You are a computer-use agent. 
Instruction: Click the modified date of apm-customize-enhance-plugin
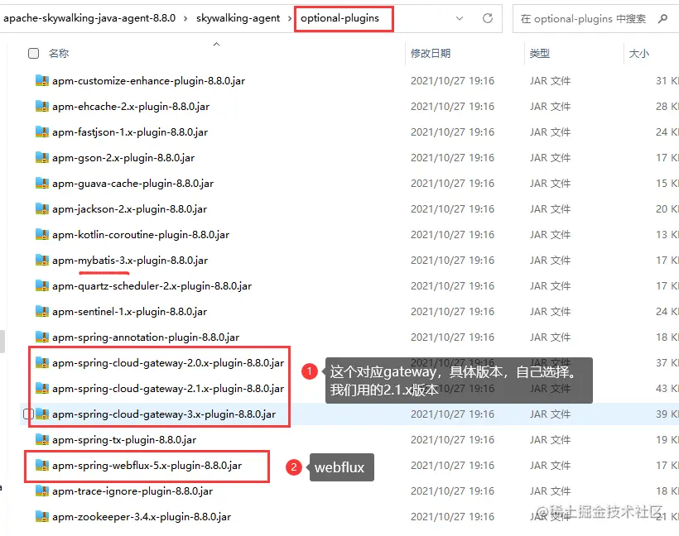point(452,81)
